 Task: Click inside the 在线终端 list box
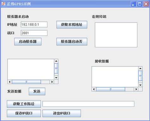coord(116,35)
